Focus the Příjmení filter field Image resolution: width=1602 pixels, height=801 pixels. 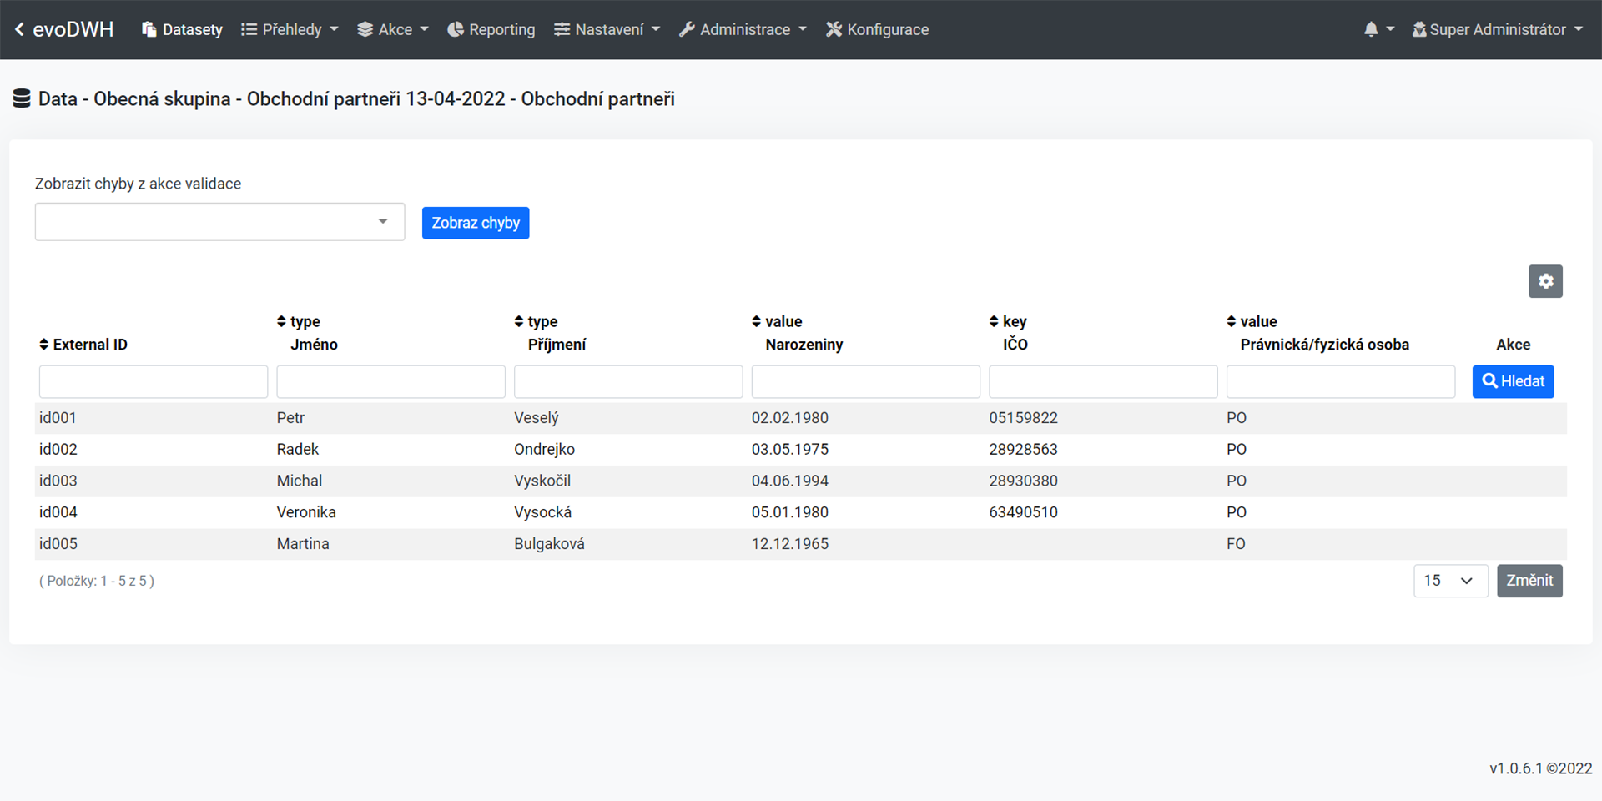tap(628, 381)
